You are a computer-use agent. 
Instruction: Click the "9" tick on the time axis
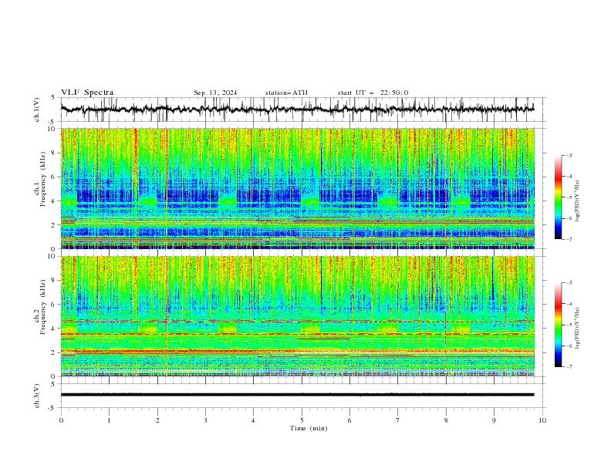[494, 420]
